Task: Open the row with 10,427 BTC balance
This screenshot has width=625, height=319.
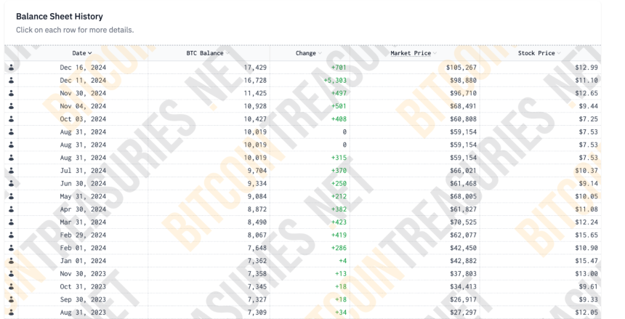Action: pos(302,119)
